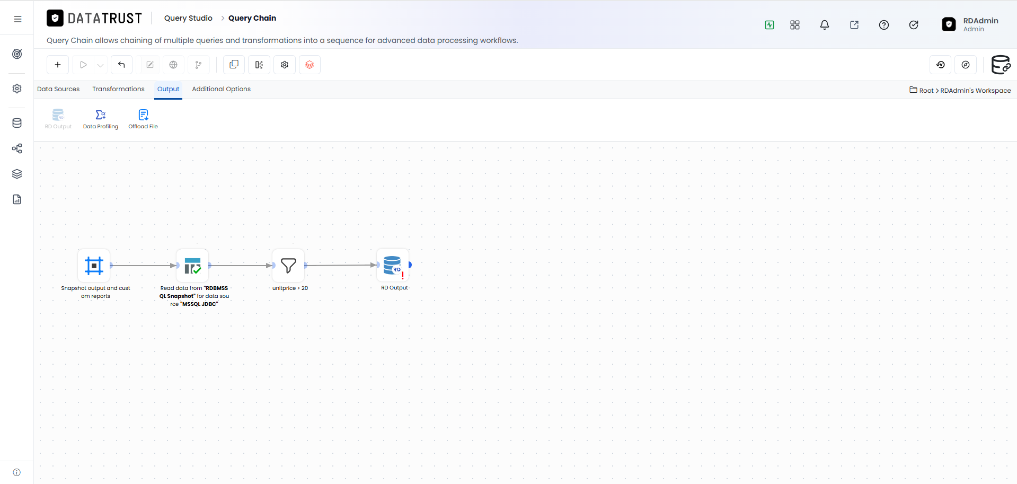
Task: Click the compass icon at top right
Action: point(966,65)
